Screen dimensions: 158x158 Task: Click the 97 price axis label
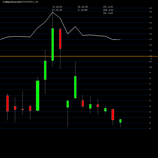coord(150,73)
